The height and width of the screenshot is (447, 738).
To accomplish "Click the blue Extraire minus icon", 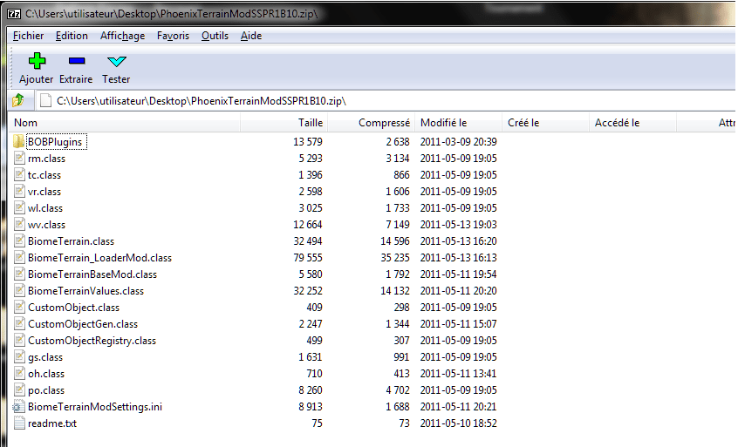I will point(76,61).
